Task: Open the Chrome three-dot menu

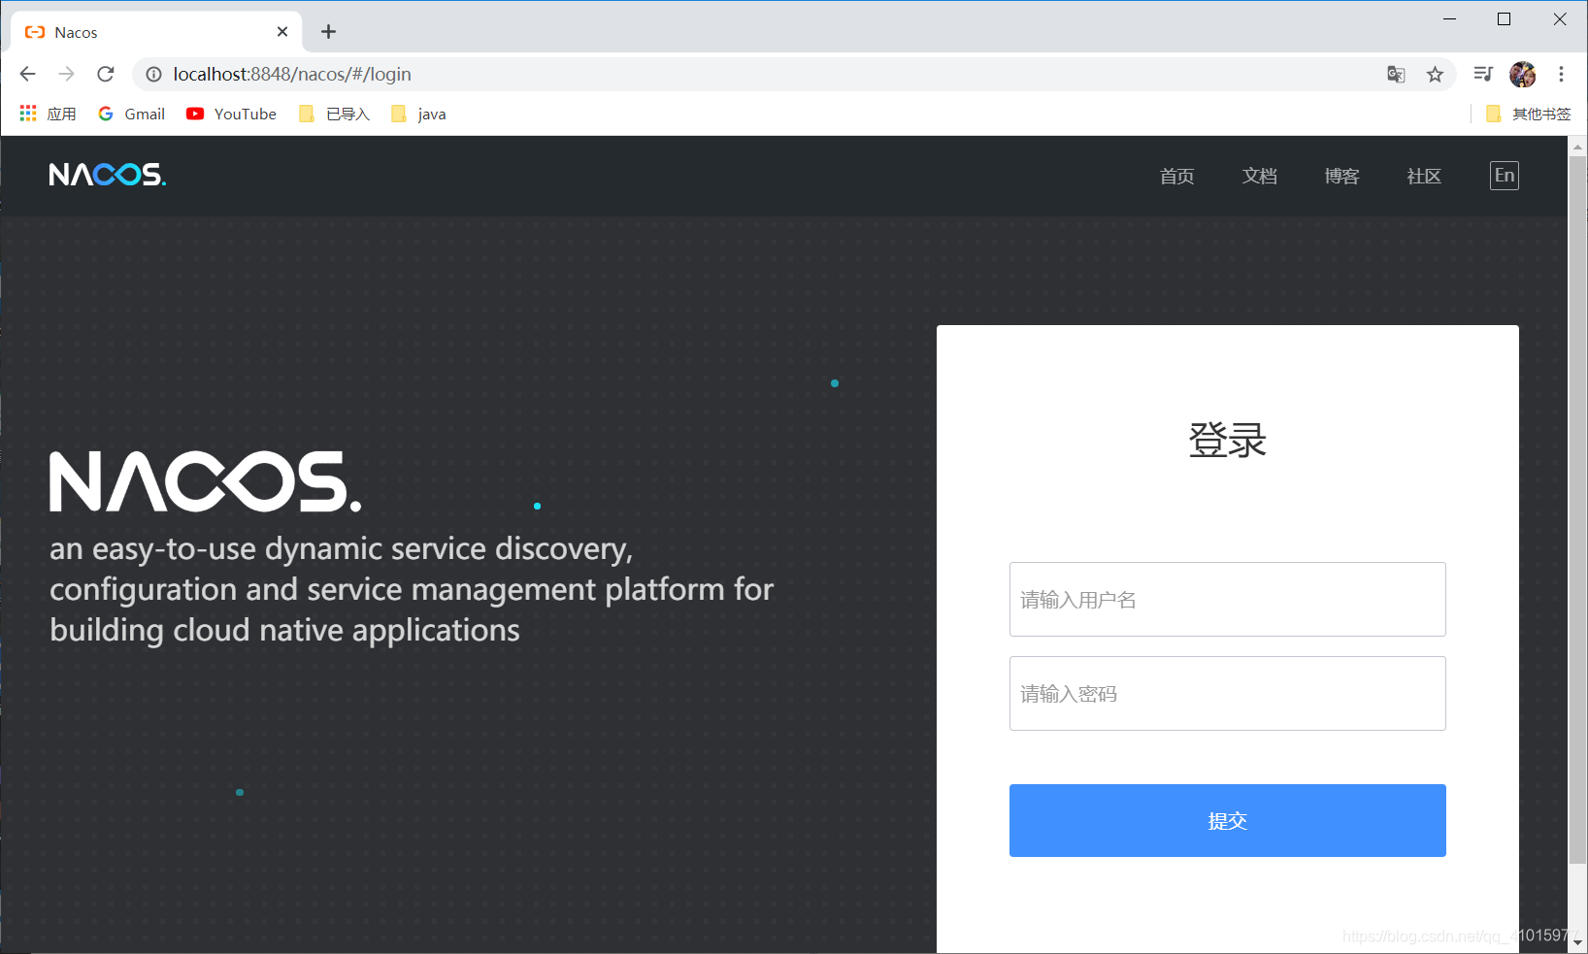Action: pos(1561,74)
